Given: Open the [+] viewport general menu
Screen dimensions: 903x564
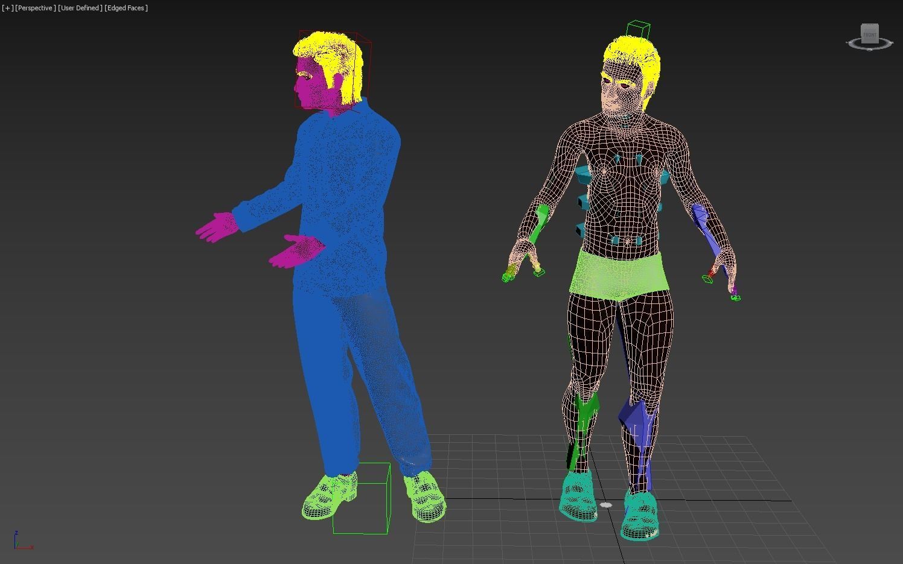Looking at the screenshot, I should click(7, 8).
